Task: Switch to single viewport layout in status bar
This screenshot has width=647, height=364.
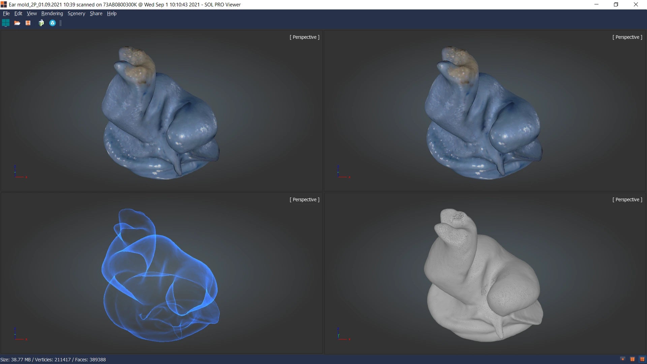Action: pos(622,359)
